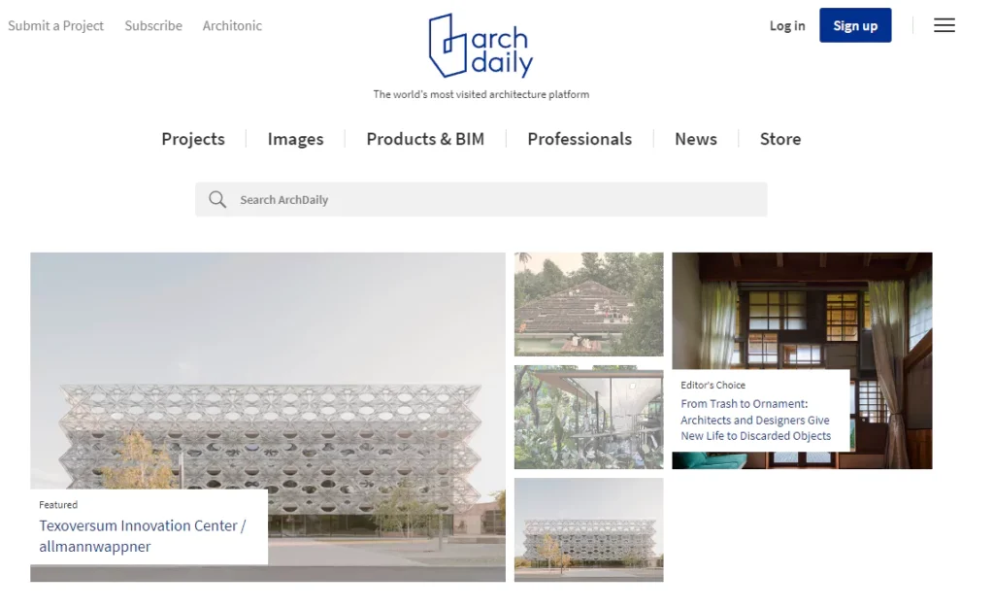Open Submit a Project link
This screenshot has width=994, height=608.
55,26
